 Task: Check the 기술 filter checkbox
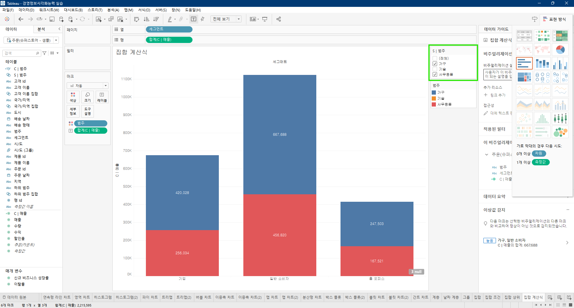click(435, 69)
